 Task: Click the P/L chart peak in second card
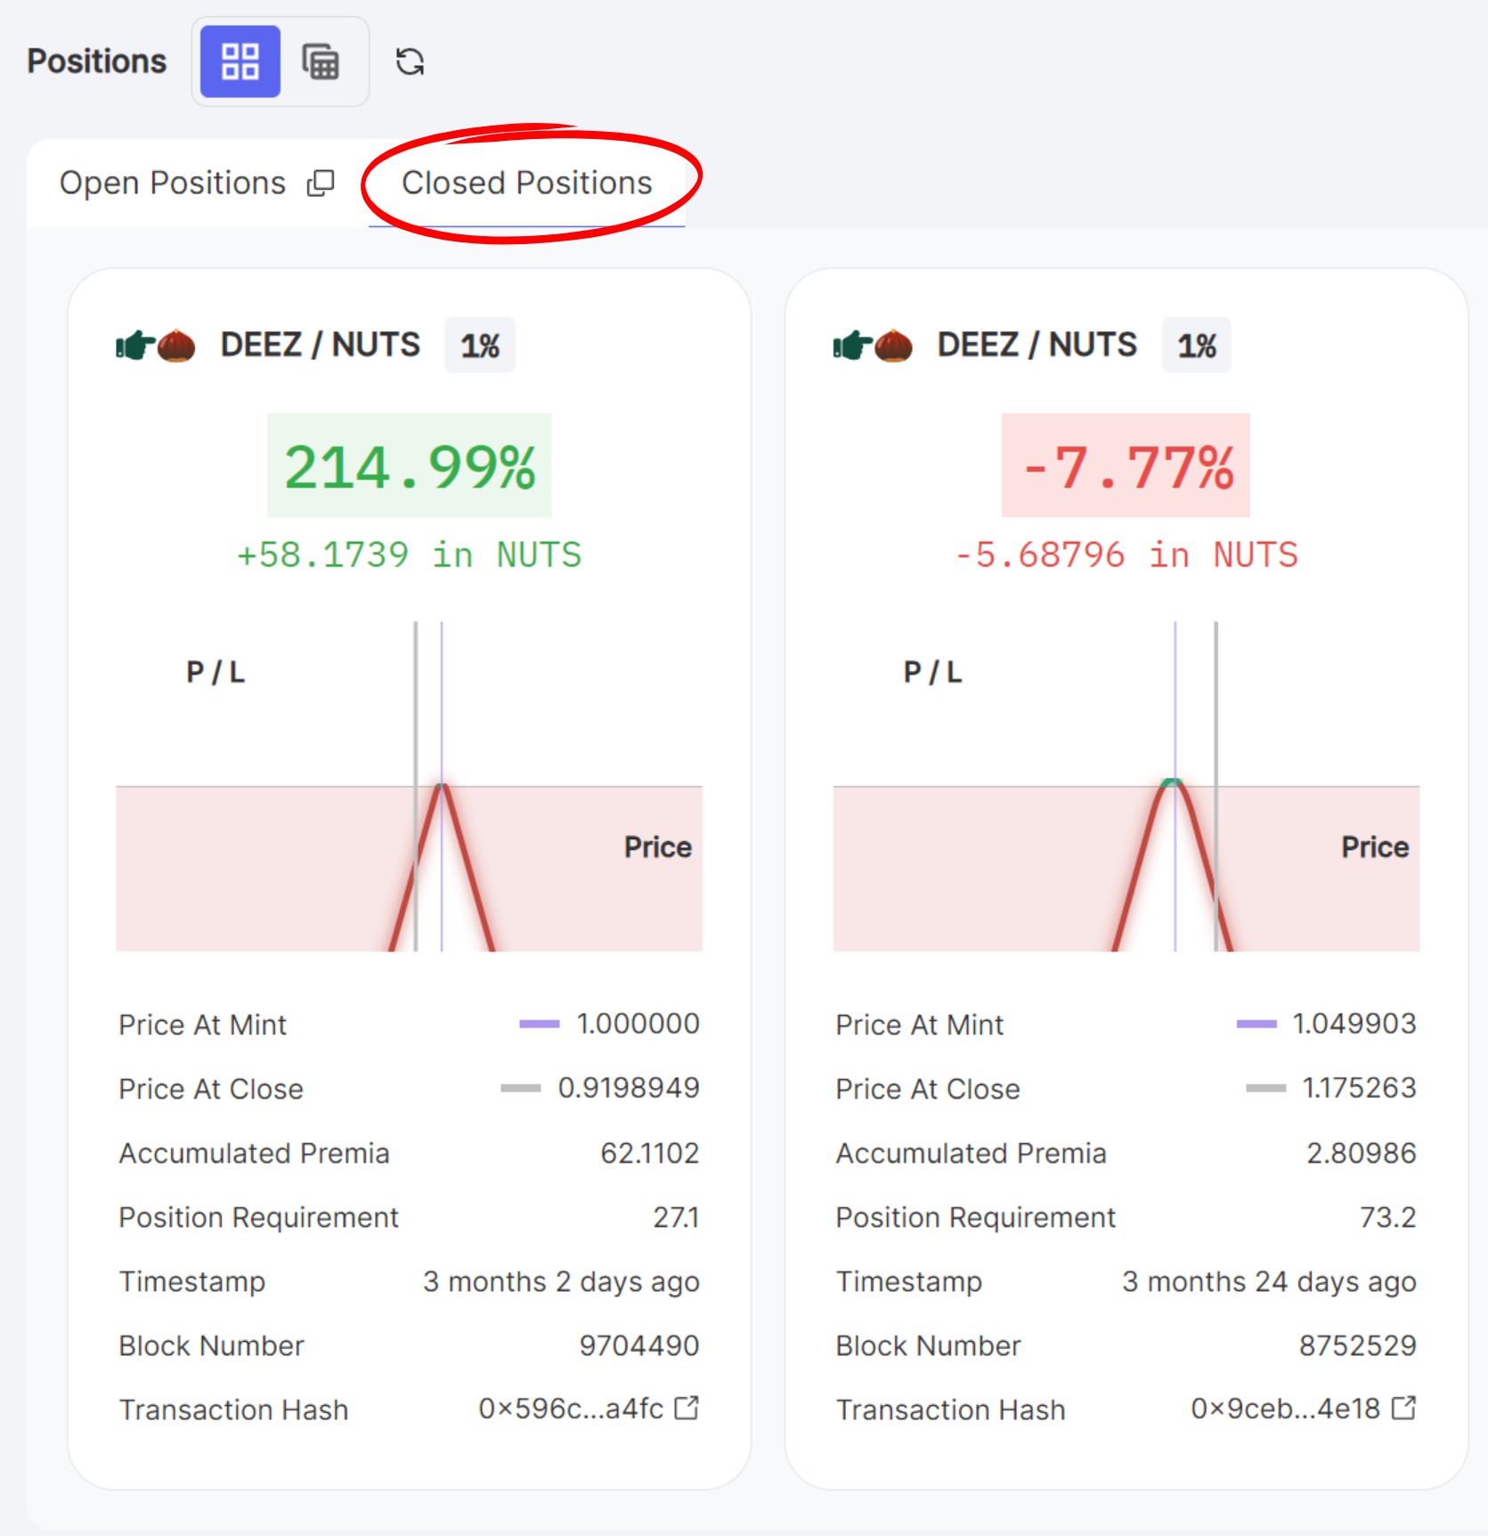pos(1173,782)
